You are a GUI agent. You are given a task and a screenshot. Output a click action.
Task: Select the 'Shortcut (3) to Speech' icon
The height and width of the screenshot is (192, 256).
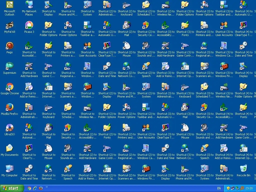tap(204, 148)
